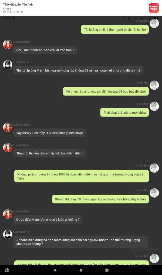Image resolution: width=162 pixels, height=275 pixels.
Task: Open Hà Bảo Huy avatar beside top message
Action: [154, 23]
